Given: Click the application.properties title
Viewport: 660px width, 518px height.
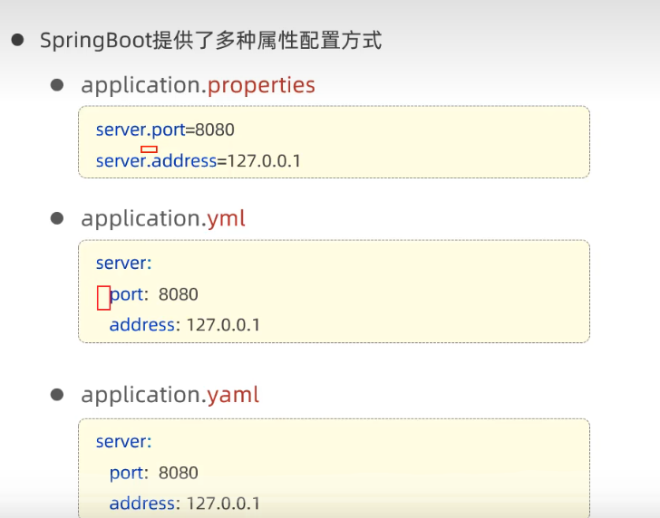Looking at the screenshot, I should click(x=198, y=85).
